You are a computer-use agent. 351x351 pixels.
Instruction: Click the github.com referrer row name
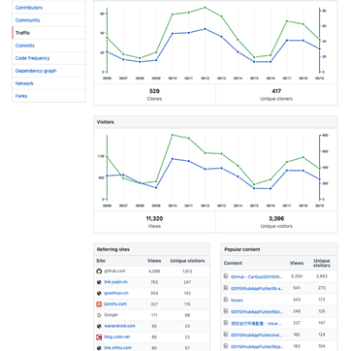114,271
